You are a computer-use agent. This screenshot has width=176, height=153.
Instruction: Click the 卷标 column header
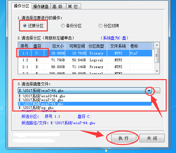coord(141,46)
